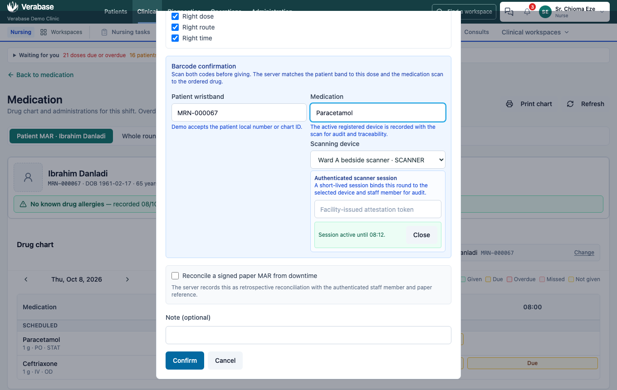Go to next day arrow
Viewport: 617px width, 390px height.
(127, 279)
